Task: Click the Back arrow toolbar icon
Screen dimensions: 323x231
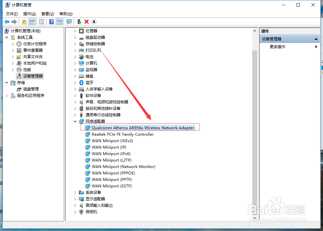Action: (x=7, y=22)
